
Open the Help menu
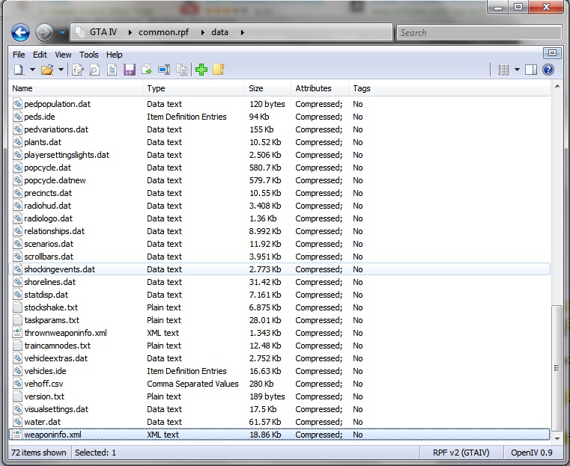tap(114, 55)
